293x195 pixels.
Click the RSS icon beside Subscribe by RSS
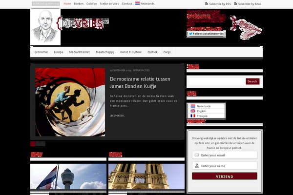point(206,3)
